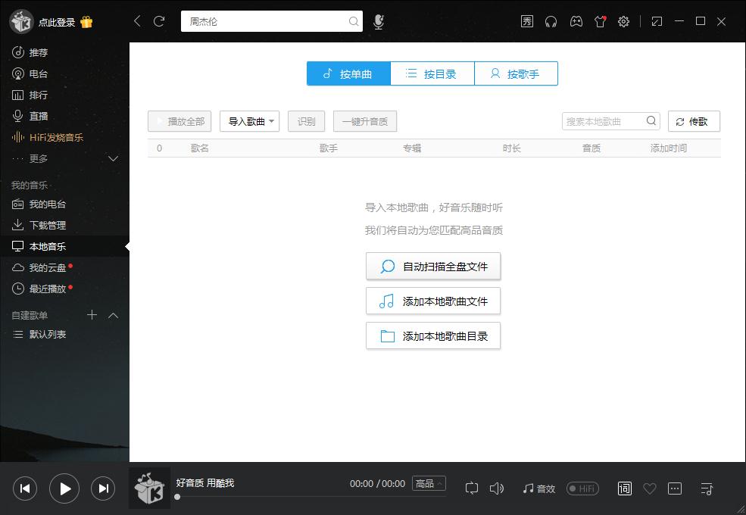Click the KuWo avatar logo at top left
746x515 pixels.
tap(21, 22)
